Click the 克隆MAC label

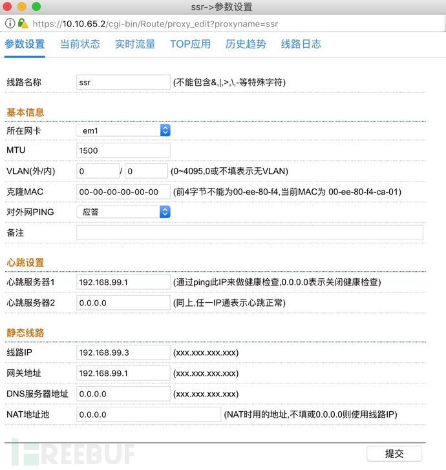pos(25,192)
